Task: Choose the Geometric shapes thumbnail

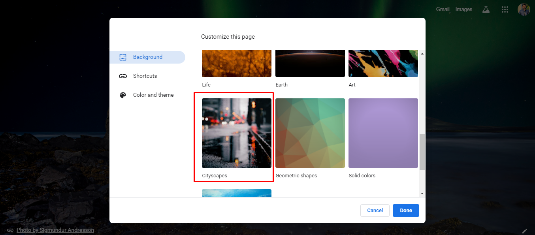Action: tap(310, 133)
